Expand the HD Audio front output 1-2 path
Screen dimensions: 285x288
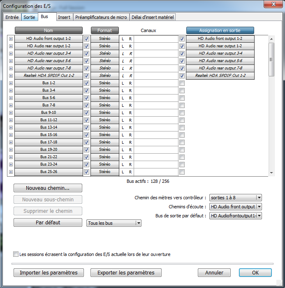tap(11, 39)
